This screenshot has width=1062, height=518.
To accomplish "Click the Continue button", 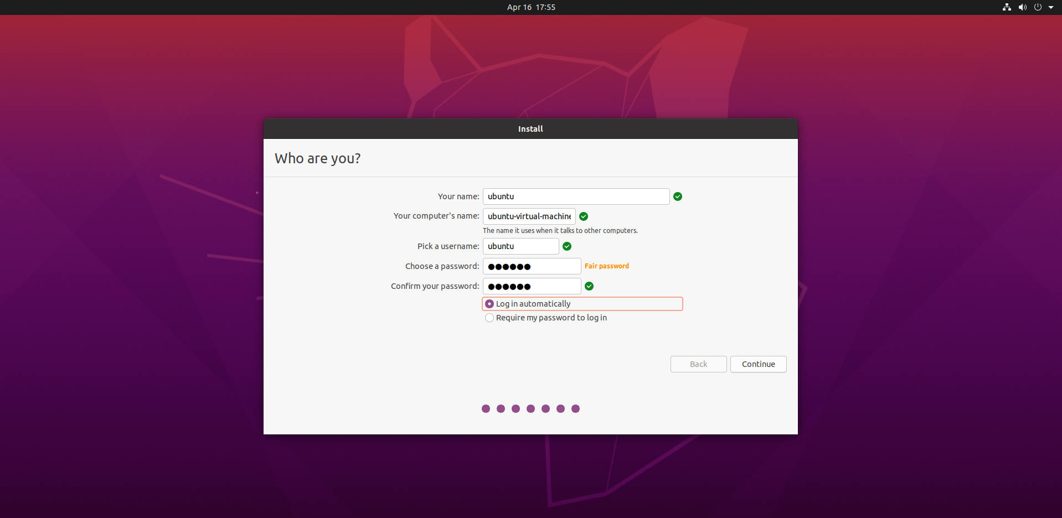I will (759, 364).
